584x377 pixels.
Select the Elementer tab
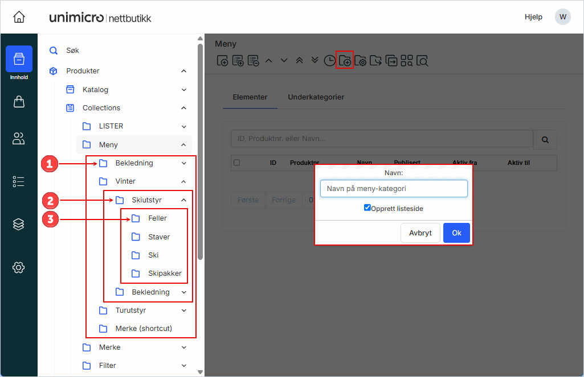(250, 97)
